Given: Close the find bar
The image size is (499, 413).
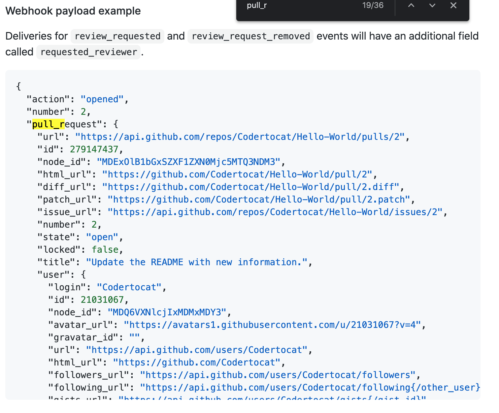Looking at the screenshot, I should tap(453, 5).
